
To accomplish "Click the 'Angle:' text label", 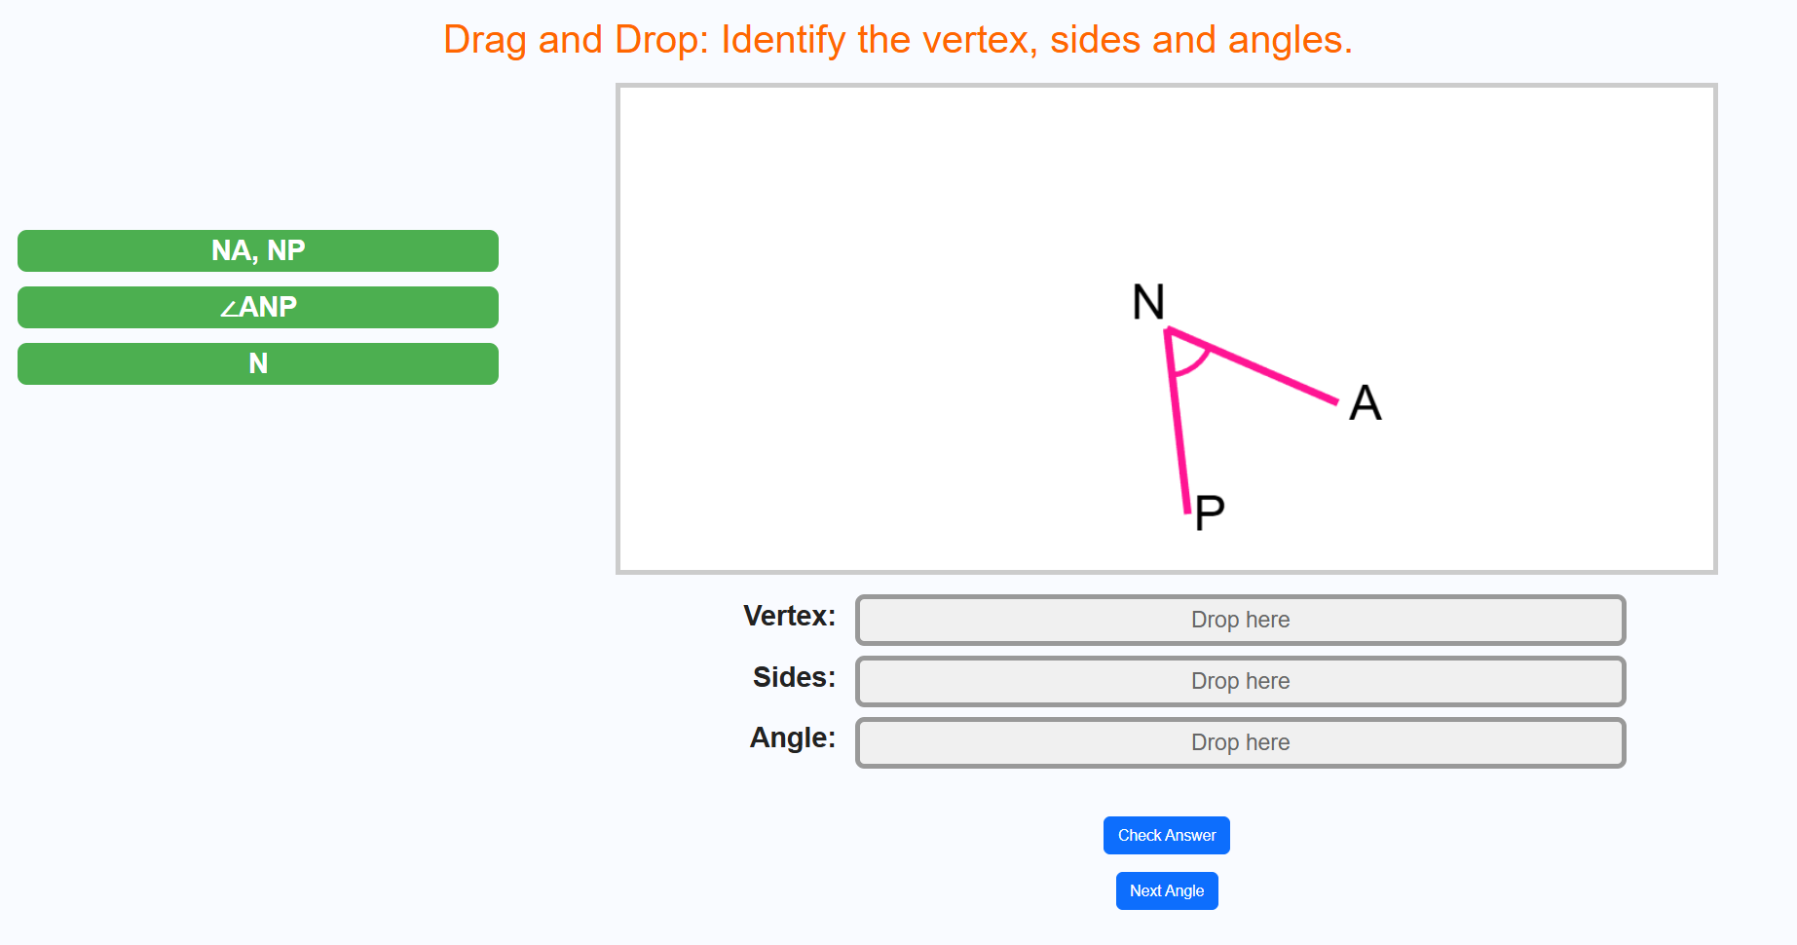I will point(792,737).
